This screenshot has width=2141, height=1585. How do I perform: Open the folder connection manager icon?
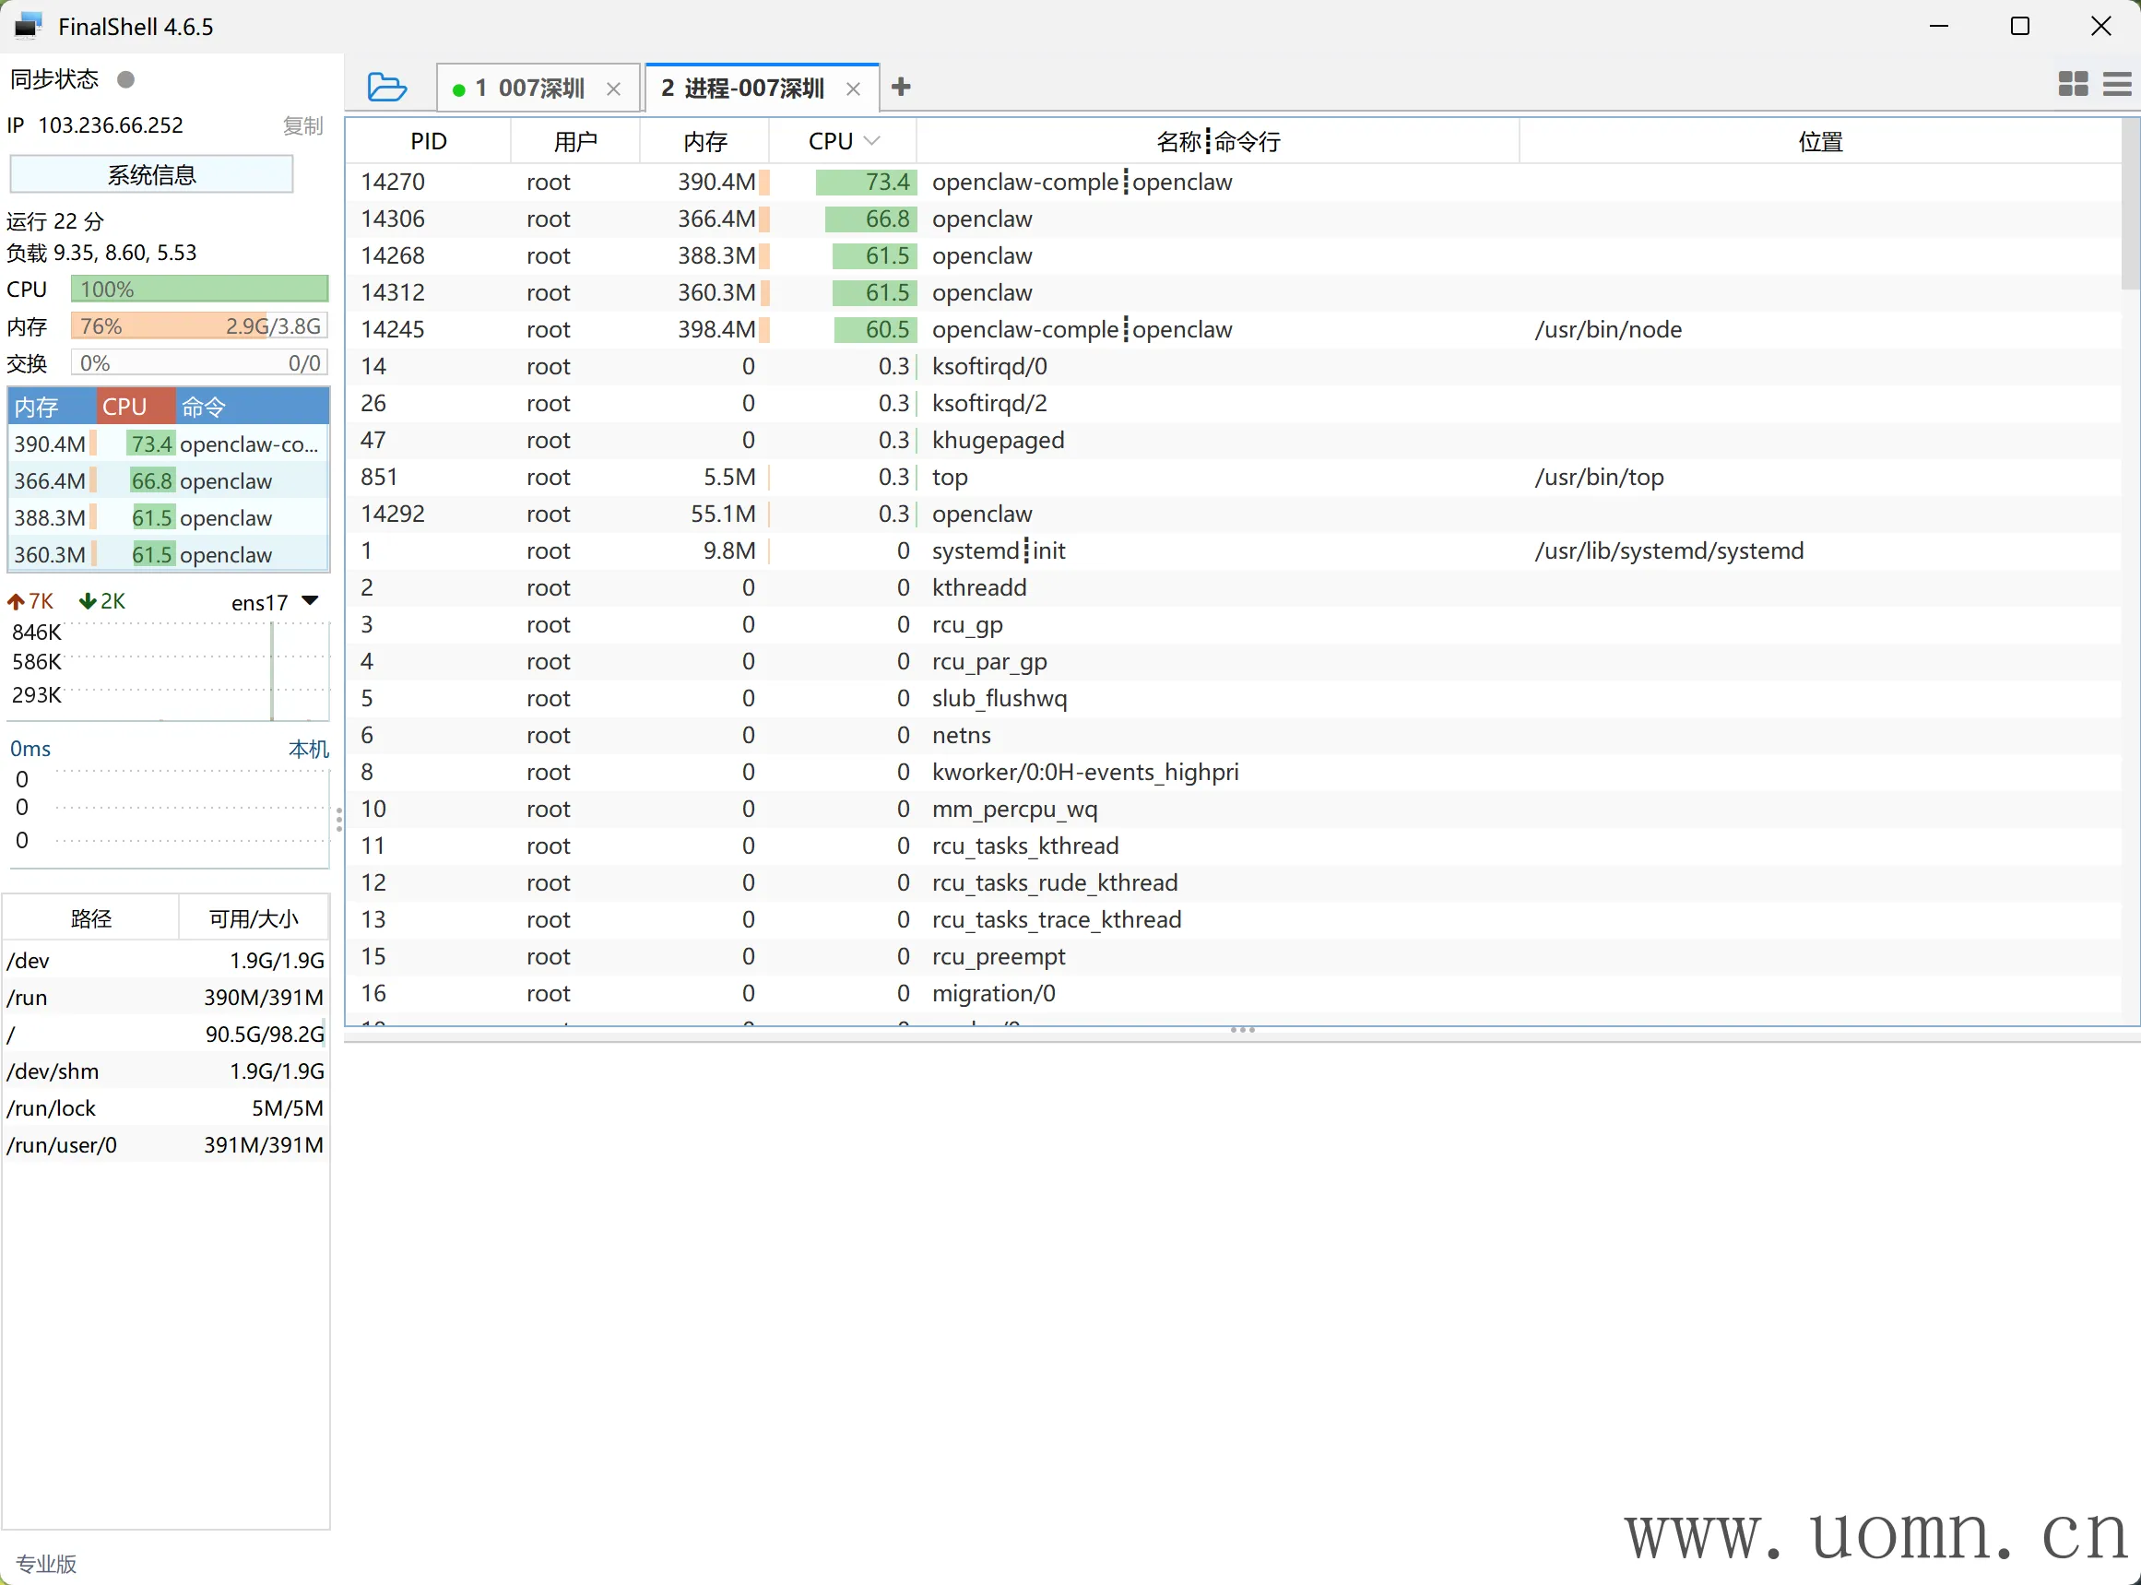pyautogui.click(x=386, y=88)
